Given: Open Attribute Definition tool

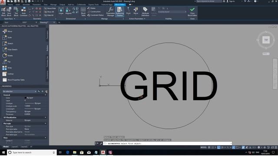Looking at the screenshot, I should (x=145, y=12).
